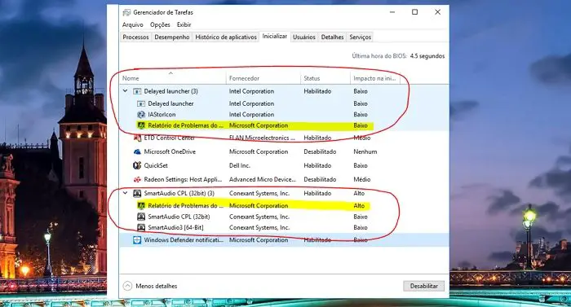This screenshot has width=571, height=307.
Task: Open the Arquivo menu
Action: point(133,24)
